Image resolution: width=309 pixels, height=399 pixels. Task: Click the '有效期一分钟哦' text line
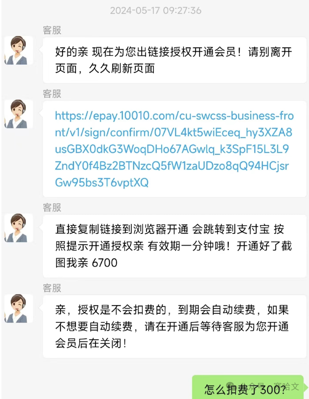pyautogui.click(x=189, y=246)
